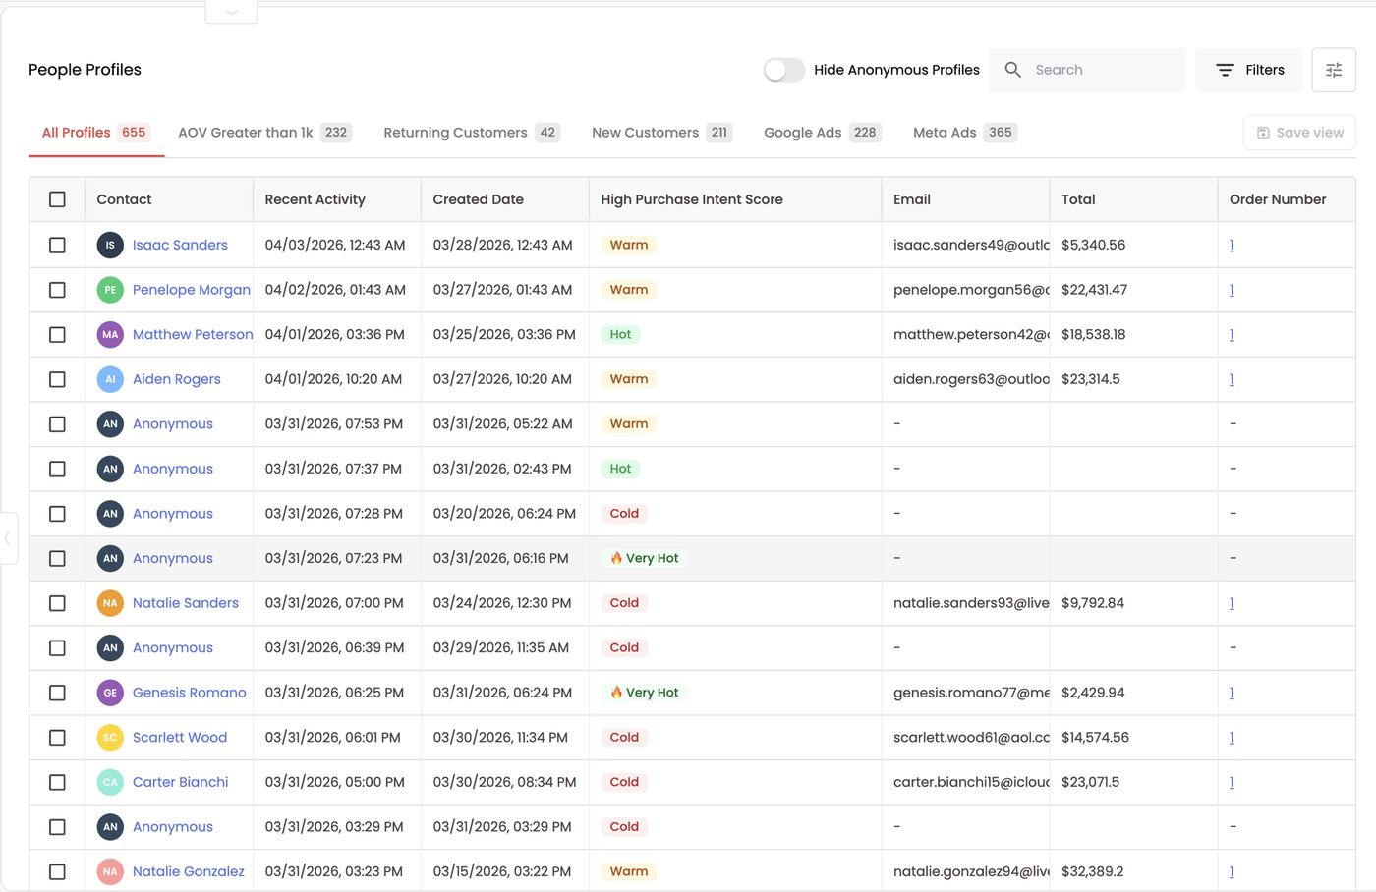Expand the left sidebar handle

pos(8,537)
